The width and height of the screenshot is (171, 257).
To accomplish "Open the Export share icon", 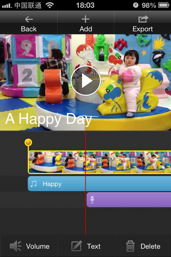I will point(143,19).
